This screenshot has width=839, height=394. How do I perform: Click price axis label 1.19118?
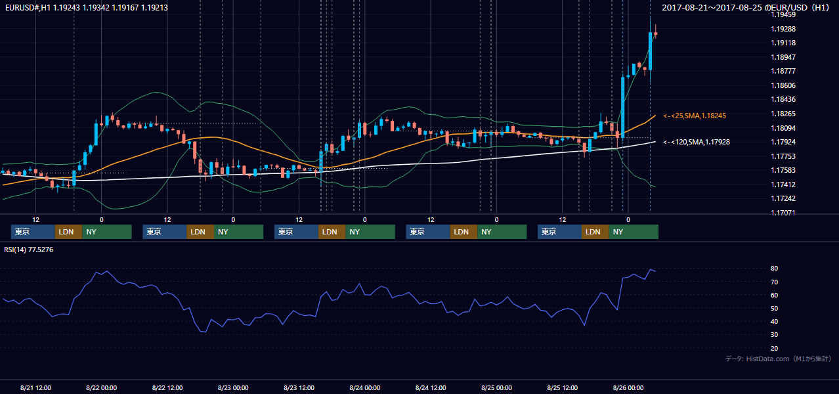tap(783, 43)
